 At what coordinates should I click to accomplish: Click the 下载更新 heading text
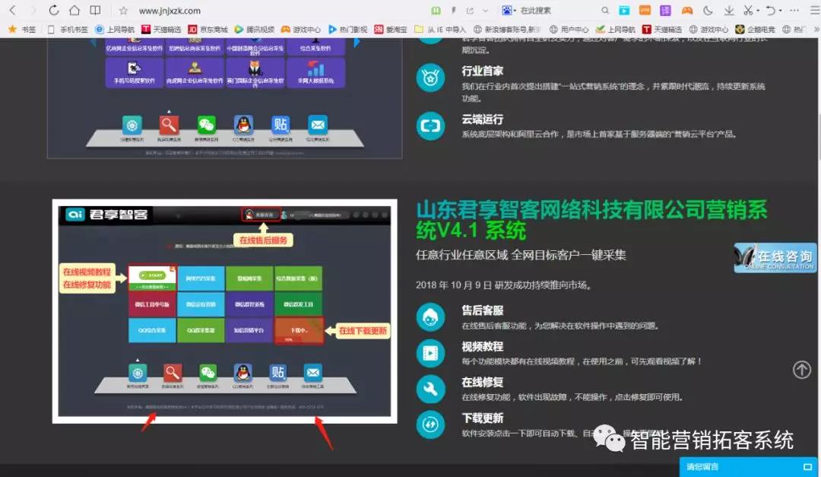[x=482, y=418]
